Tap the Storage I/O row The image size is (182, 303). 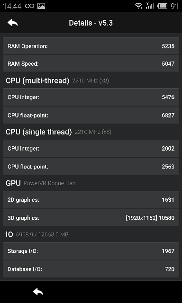91,251
